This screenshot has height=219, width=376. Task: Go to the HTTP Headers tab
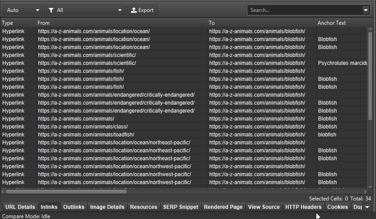(x=303, y=207)
